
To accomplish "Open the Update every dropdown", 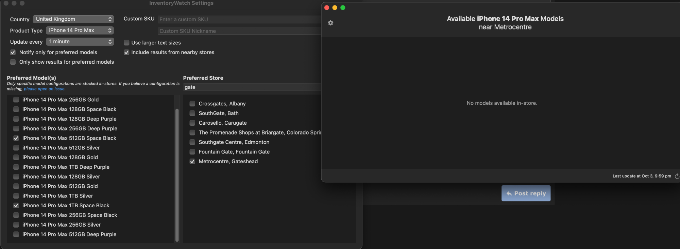I will (80, 41).
